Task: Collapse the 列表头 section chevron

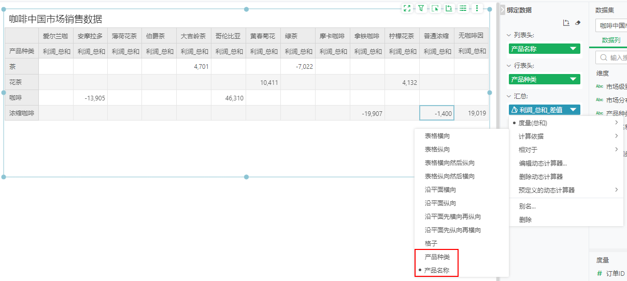Action: click(x=509, y=35)
